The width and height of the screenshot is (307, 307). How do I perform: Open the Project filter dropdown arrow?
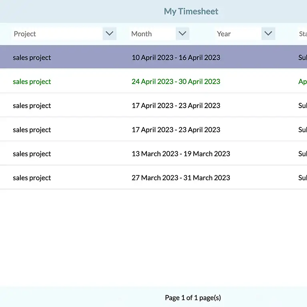[x=109, y=34]
